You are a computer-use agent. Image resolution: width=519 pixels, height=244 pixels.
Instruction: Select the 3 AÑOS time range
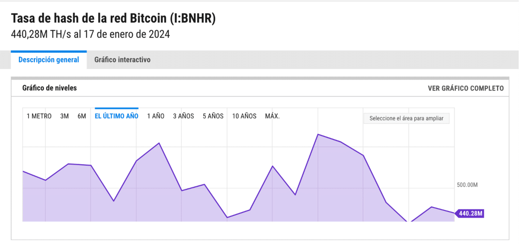click(183, 116)
